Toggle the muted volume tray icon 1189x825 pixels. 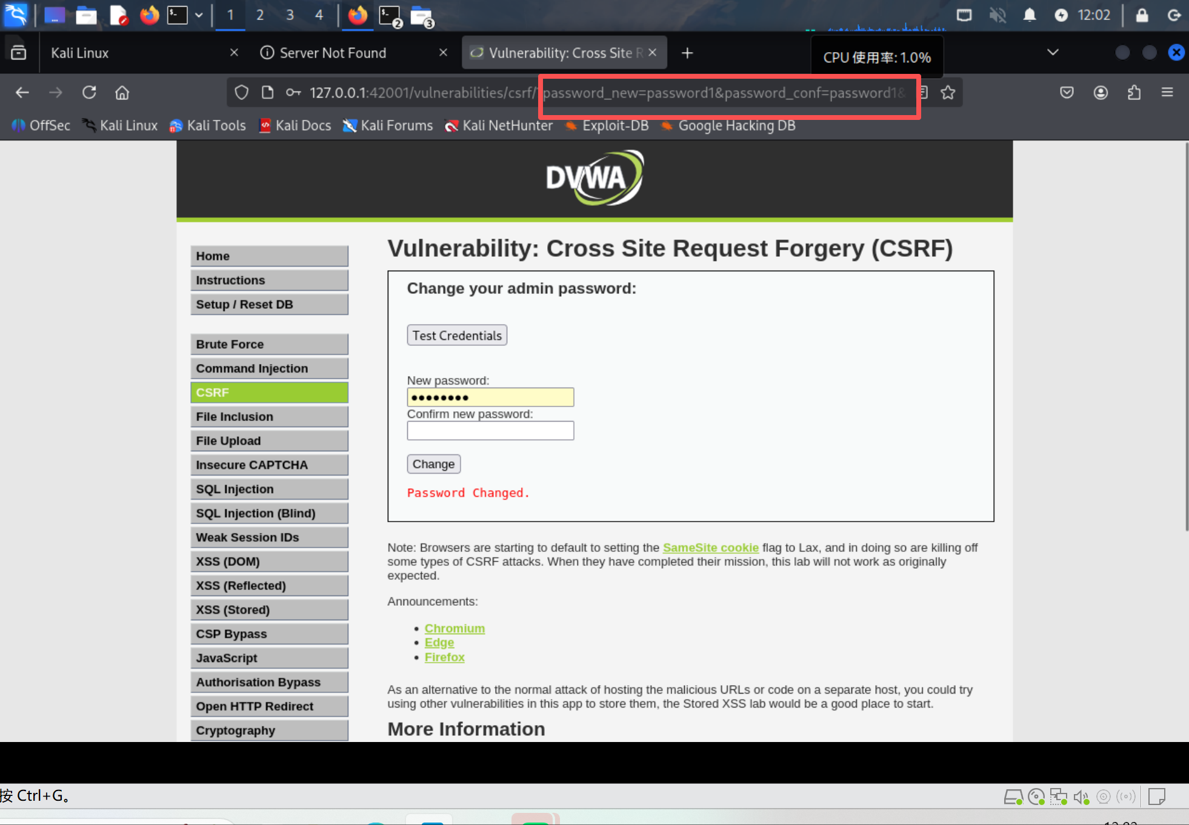997,15
